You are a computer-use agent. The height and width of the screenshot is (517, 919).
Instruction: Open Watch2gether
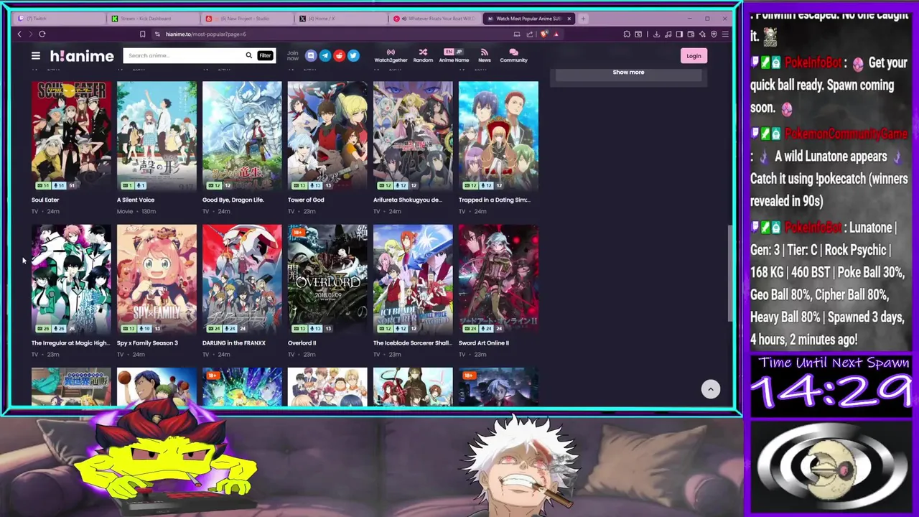[391, 55]
